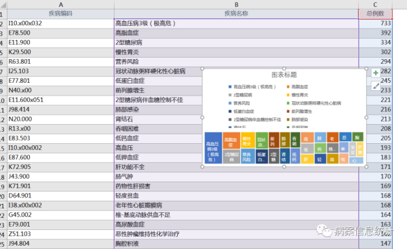Image resolution: width=407 pixels, height=249 pixels.
Task: Click the gray 2型糖尿病 treemap block
Action: [x=231, y=156]
